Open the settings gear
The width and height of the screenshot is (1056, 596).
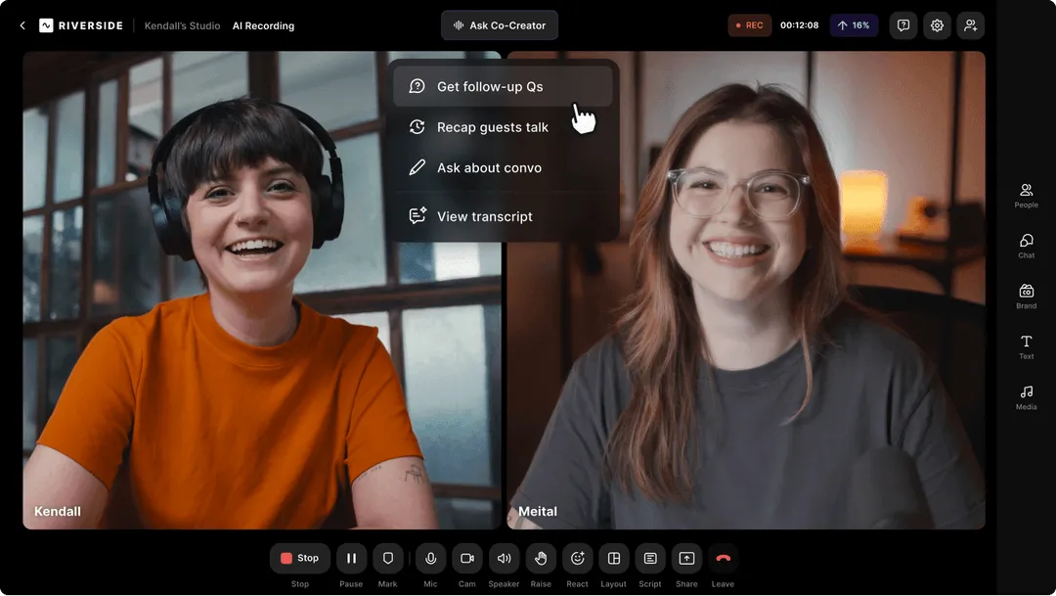tap(937, 24)
